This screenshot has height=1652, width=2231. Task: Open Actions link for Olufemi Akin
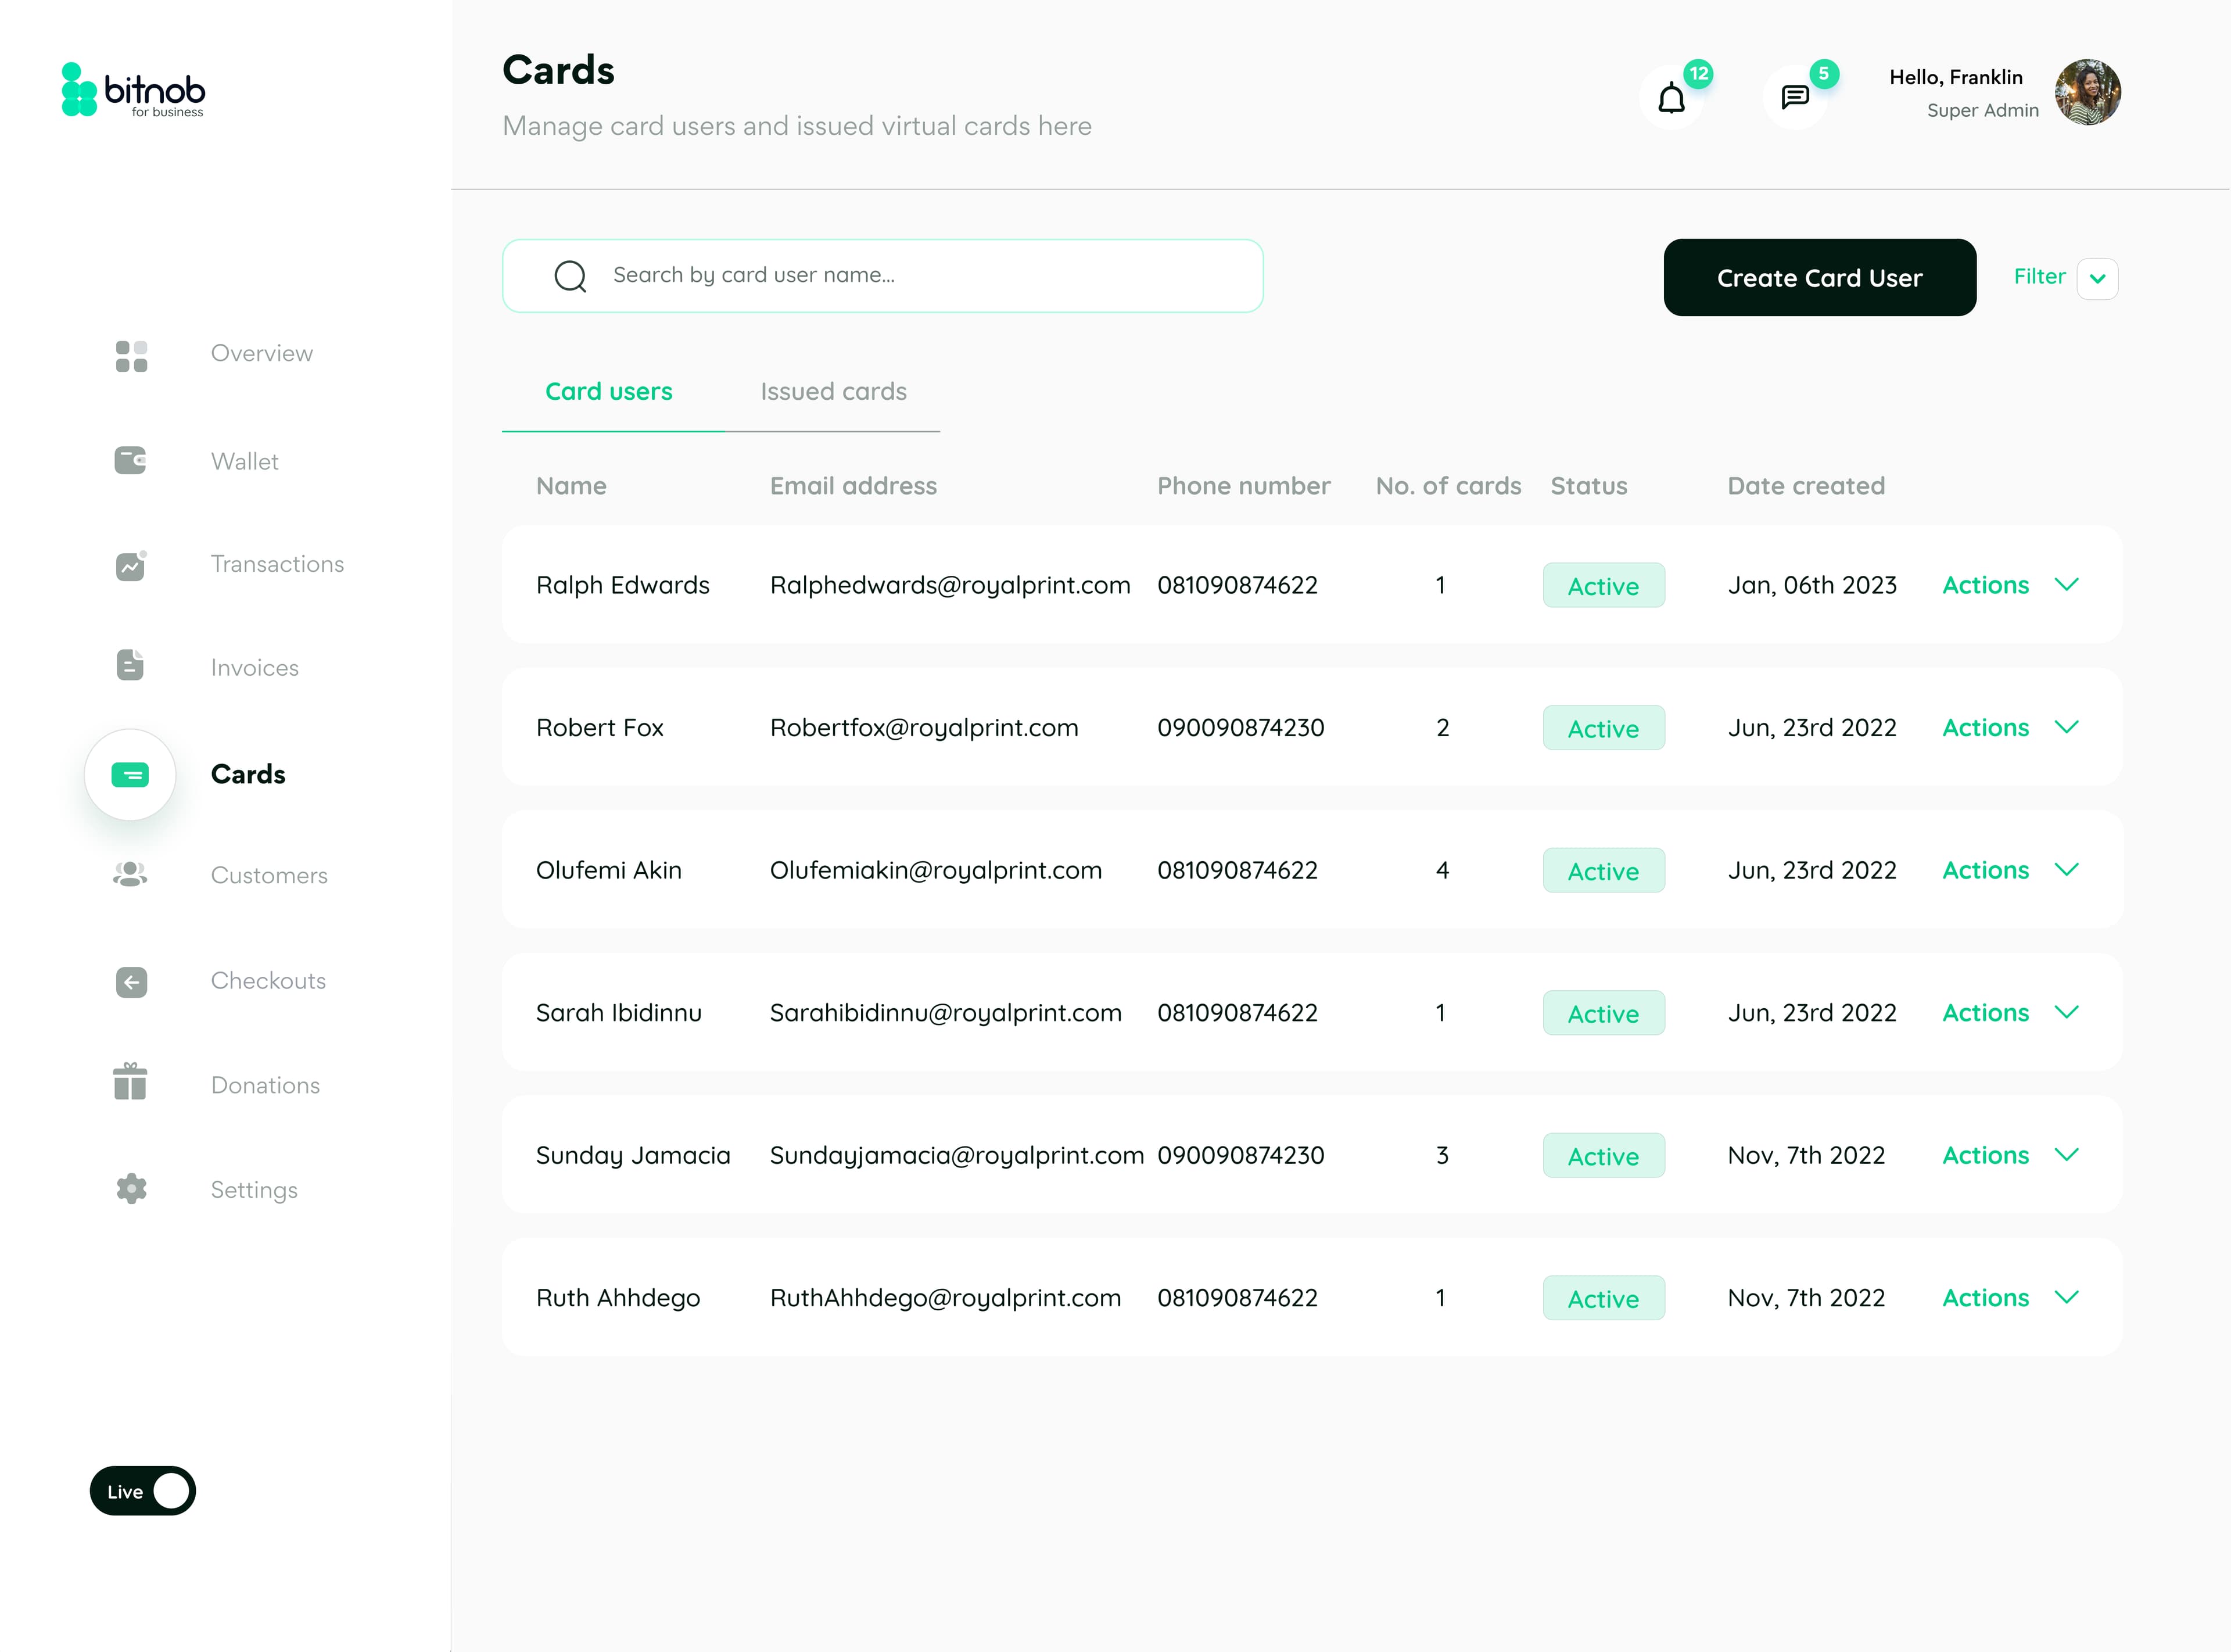point(1985,870)
